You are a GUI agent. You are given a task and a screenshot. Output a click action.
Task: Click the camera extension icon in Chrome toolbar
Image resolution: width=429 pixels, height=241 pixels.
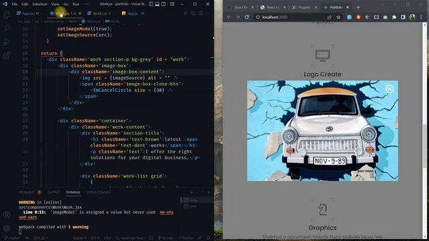tap(385, 17)
